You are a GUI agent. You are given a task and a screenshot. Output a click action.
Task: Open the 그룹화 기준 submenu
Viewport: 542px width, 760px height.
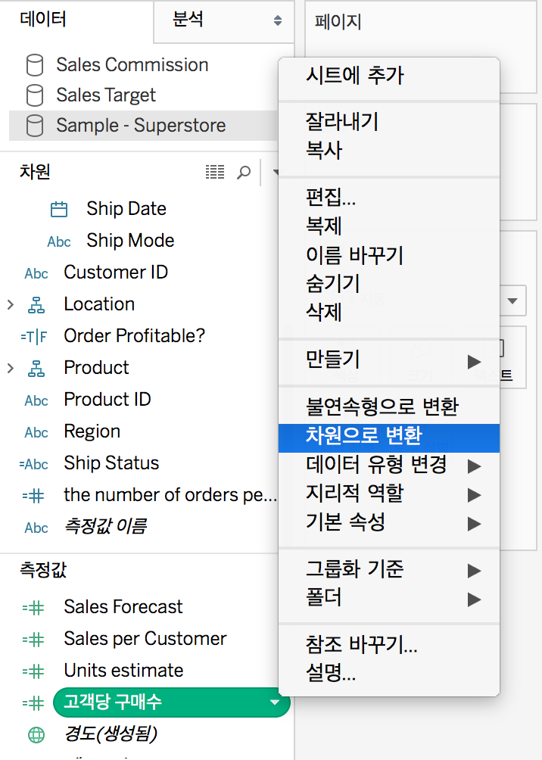(x=389, y=569)
